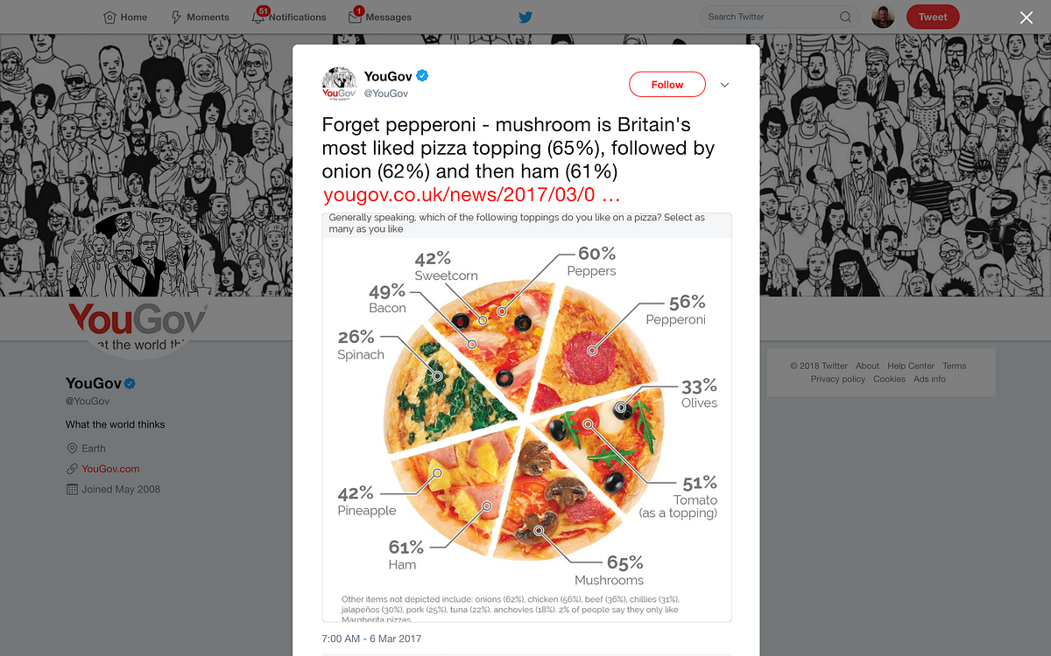The height and width of the screenshot is (656, 1051).
Task: Open Notifications bell showing 51 alerts
Action: (260, 17)
